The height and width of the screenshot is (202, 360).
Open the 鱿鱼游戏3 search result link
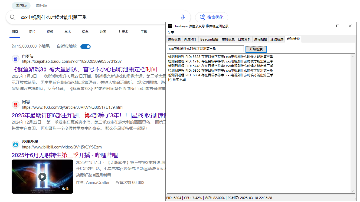point(84,69)
